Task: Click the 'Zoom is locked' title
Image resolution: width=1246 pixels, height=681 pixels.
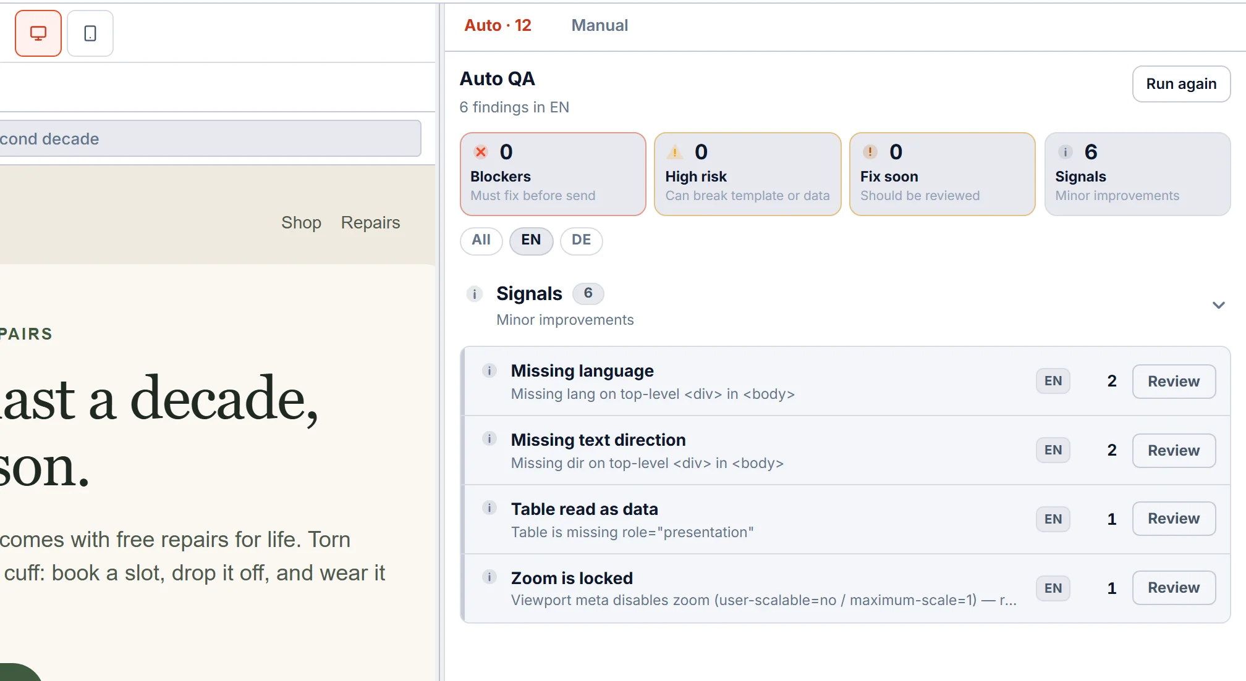Action: click(x=572, y=578)
